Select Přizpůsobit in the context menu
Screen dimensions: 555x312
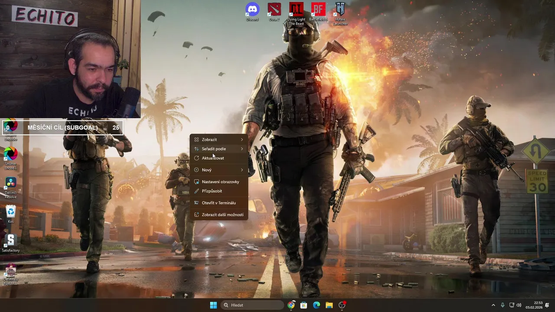click(x=219, y=191)
